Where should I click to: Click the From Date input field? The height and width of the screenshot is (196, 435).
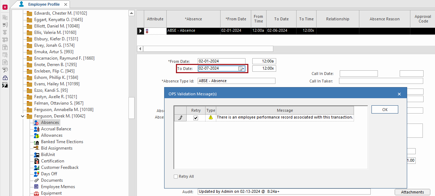[222, 61]
